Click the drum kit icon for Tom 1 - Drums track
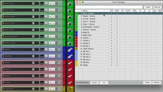The width and height of the screenshot is (163, 92). pyautogui.click(x=70, y=23)
